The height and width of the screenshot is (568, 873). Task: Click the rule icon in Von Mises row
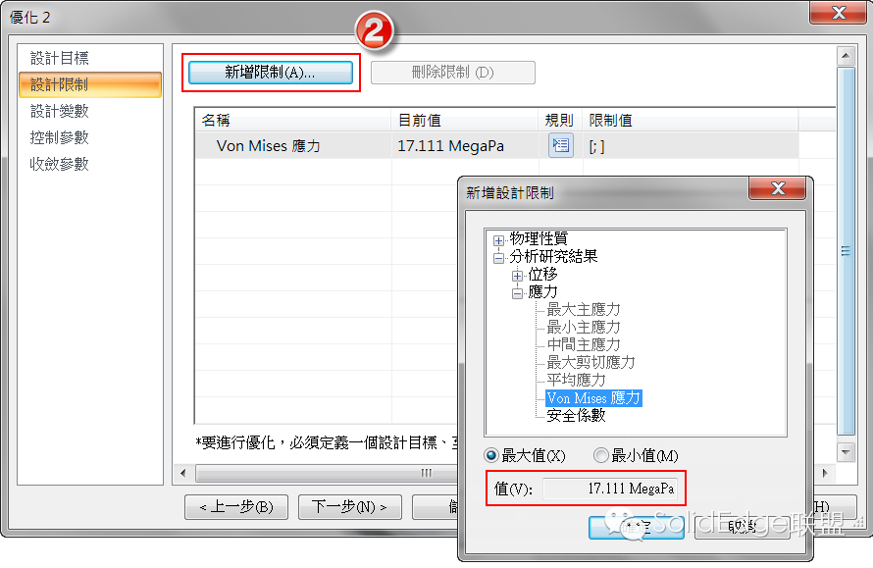(x=561, y=146)
